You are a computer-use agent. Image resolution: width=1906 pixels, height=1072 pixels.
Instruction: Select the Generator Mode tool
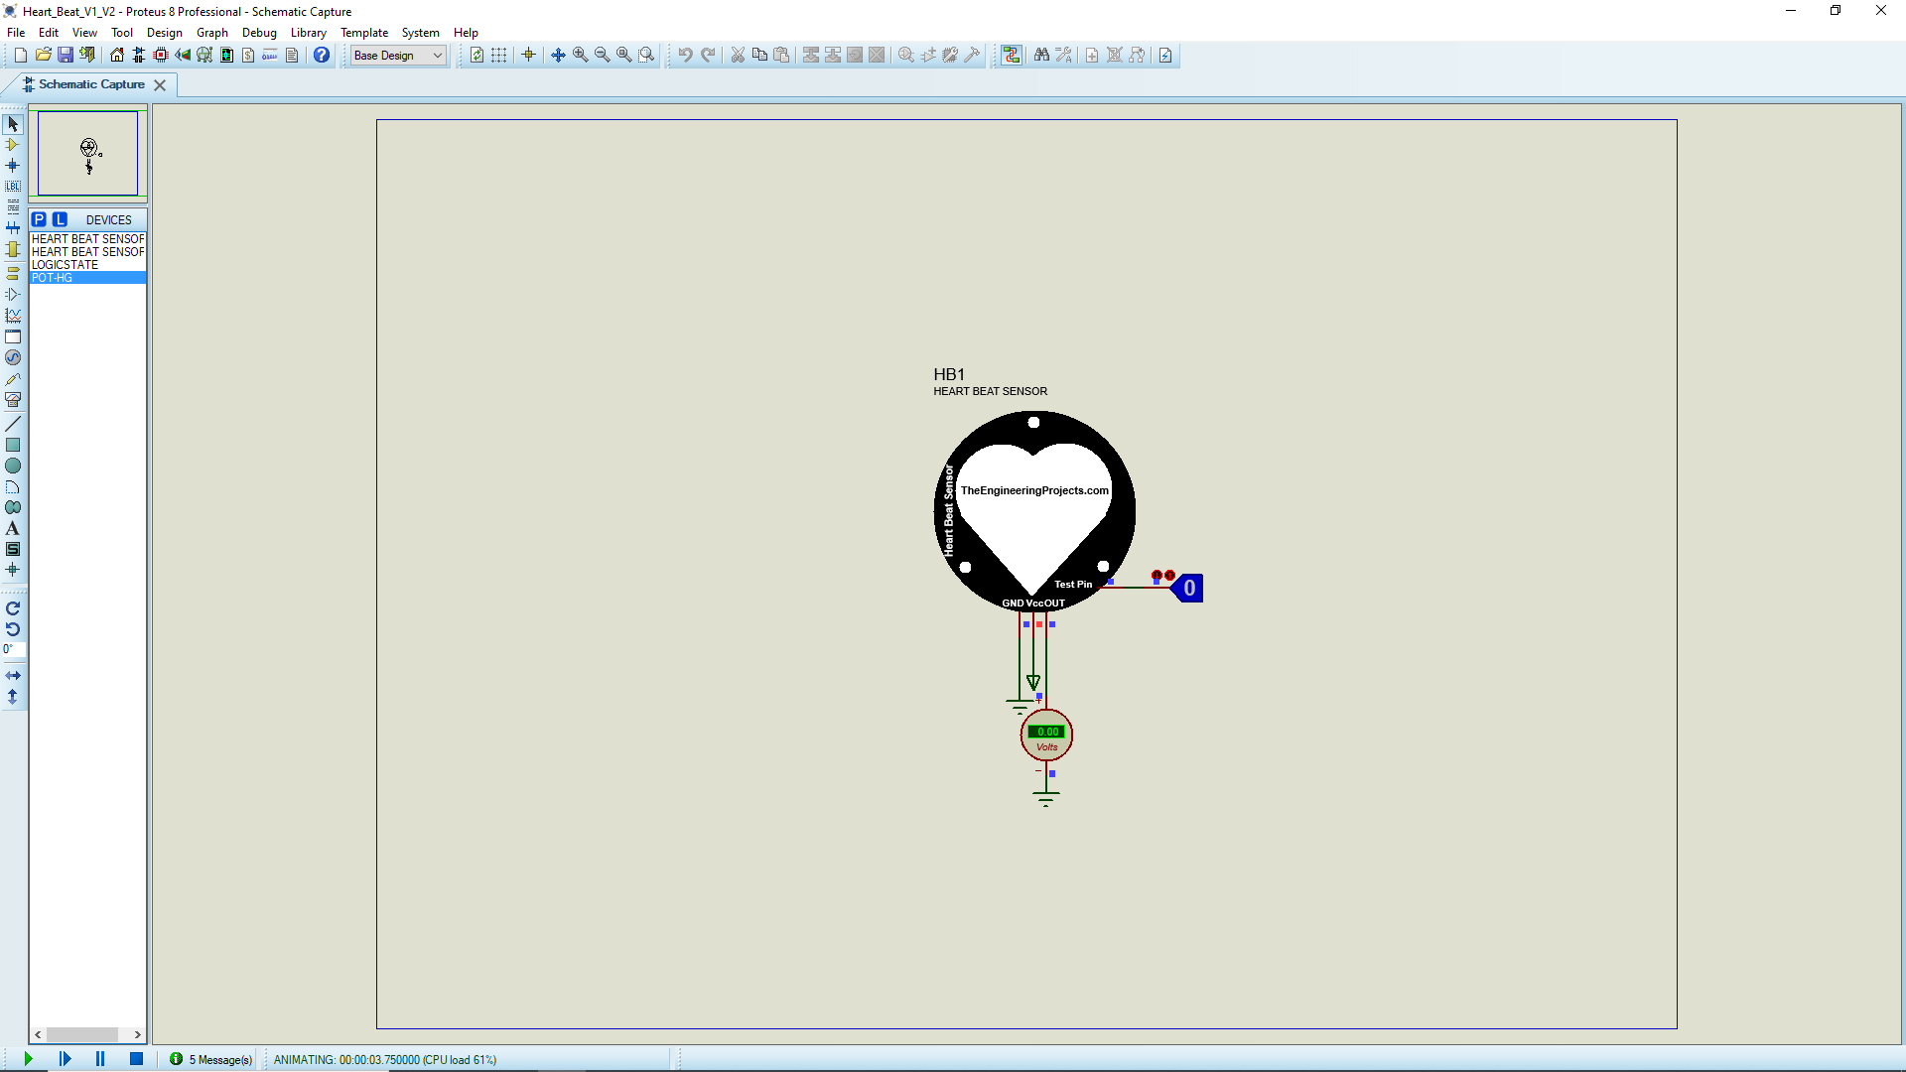click(13, 357)
